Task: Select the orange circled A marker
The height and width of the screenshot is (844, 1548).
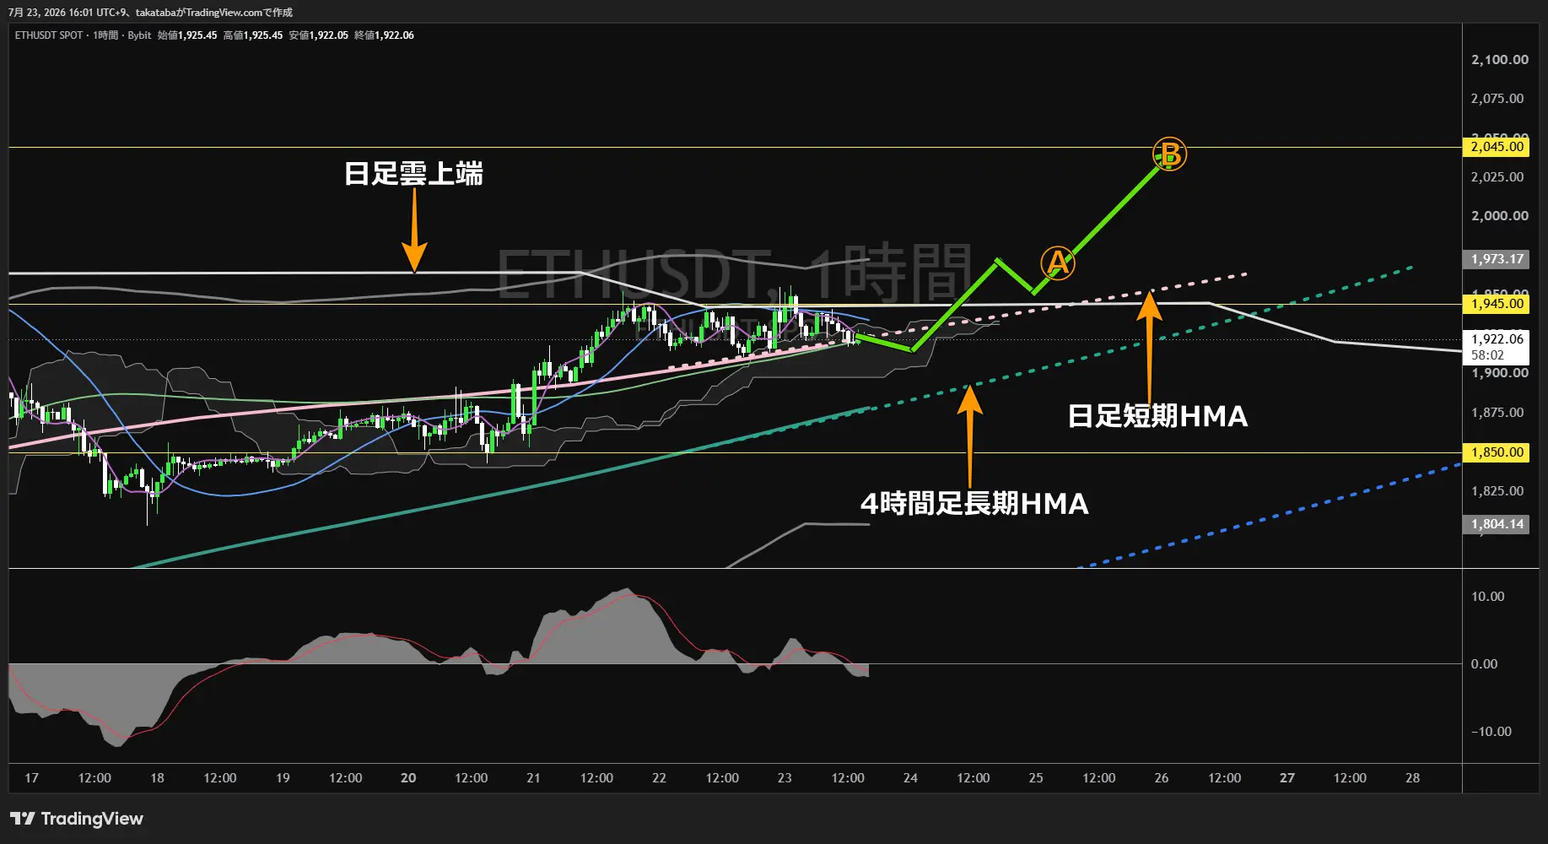Action: 1057,263
